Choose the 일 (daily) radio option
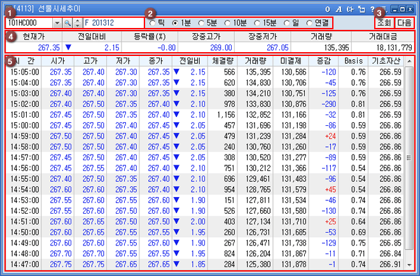Image resolution: width=420 pixels, height=276 pixels. 290,22
